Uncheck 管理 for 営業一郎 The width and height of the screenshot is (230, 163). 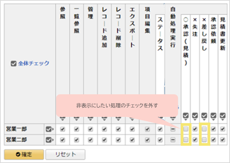(90, 129)
